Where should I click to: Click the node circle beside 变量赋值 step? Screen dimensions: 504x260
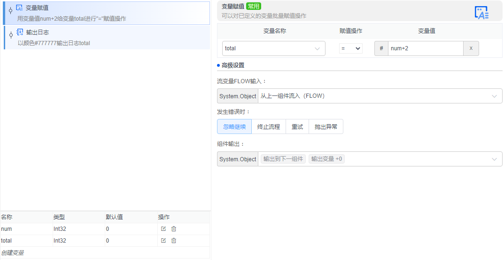click(x=11, y=11)
